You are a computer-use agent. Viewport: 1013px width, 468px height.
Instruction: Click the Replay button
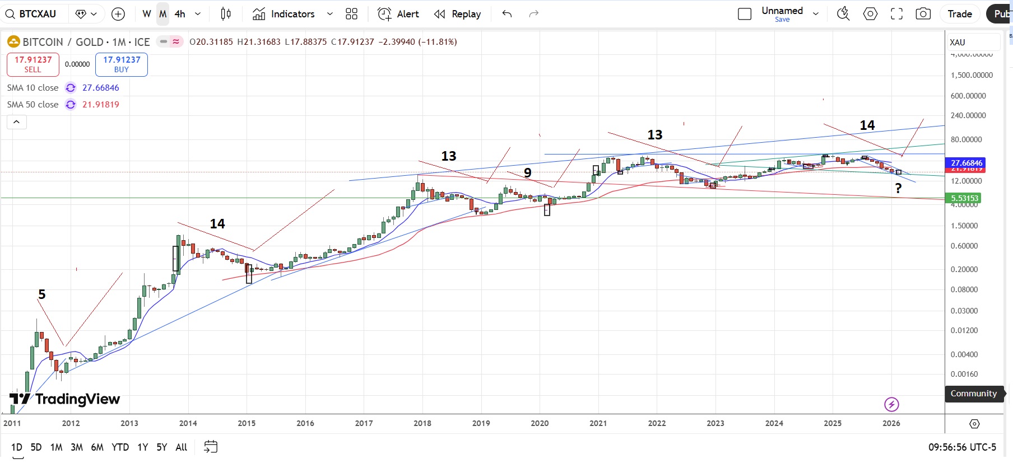coord(458,14)
